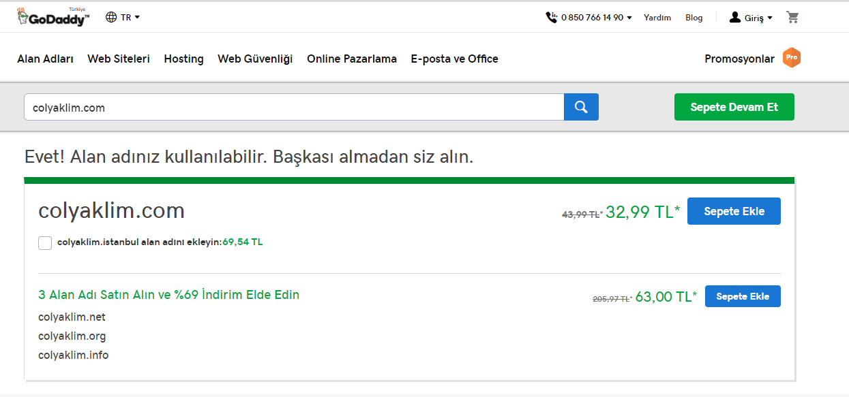This screenshot has height=397, width=849.
Task: Add colyaklim.com to cart for 32,99 TL
Action: [734, 211]
